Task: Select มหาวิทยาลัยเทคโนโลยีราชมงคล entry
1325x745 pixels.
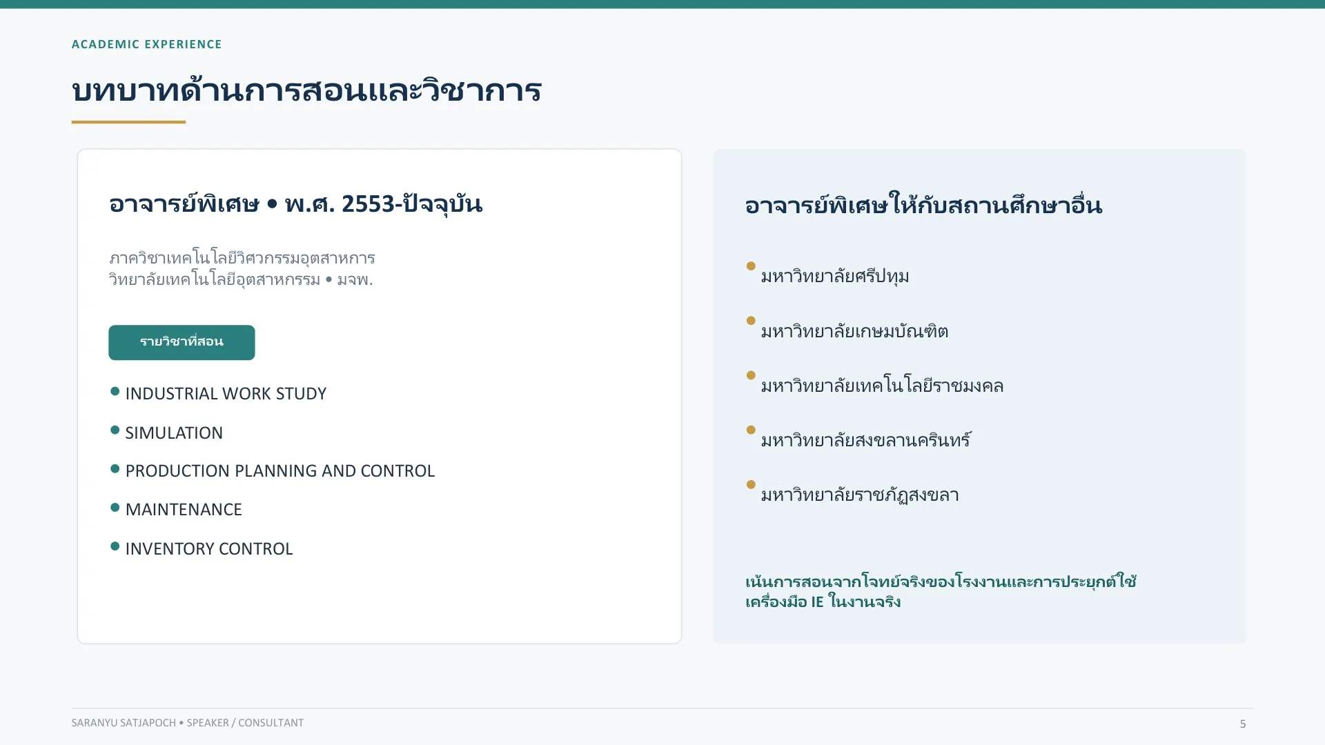Action: coord(882,386)
